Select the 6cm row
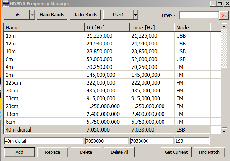The height and width of the screenshot is (161, 230). pyautogui.click(x=113, y=122)
